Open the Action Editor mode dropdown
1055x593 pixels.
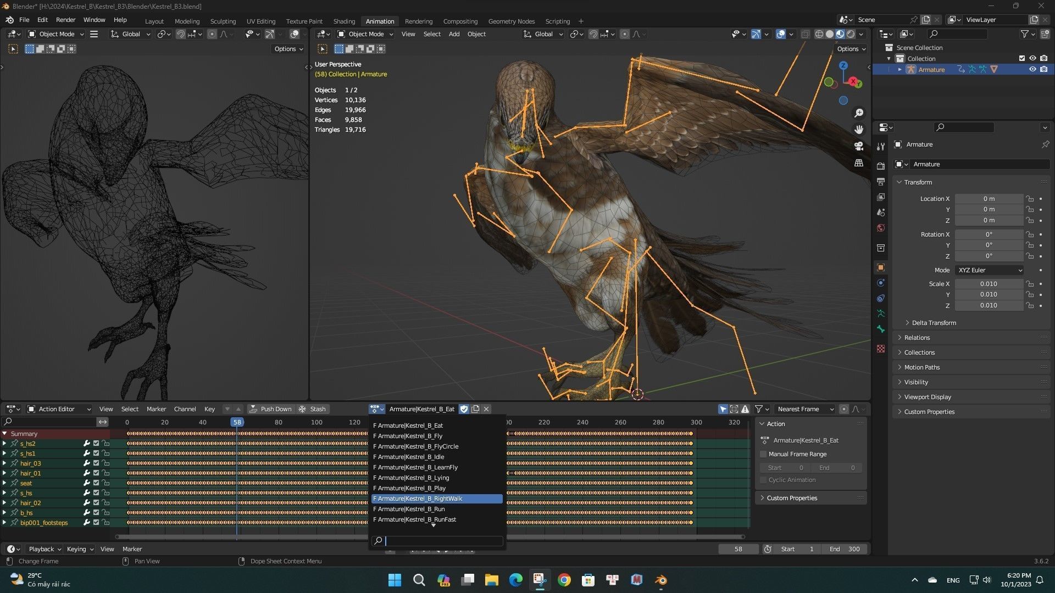(x=59, y=409)
